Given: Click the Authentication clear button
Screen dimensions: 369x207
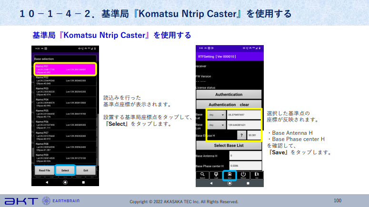Looking at the screenshot, I should (229, 104).
